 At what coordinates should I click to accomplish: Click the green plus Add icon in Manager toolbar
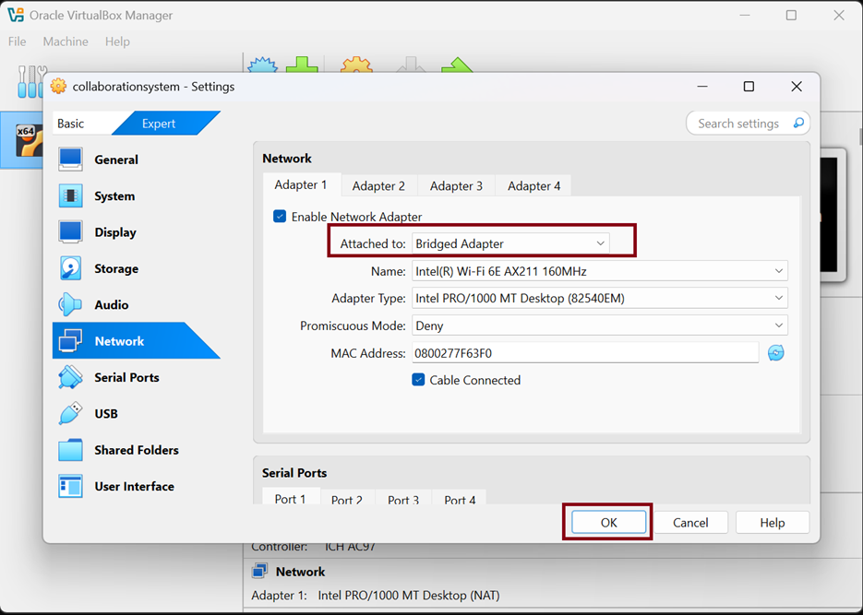point(302,64)
